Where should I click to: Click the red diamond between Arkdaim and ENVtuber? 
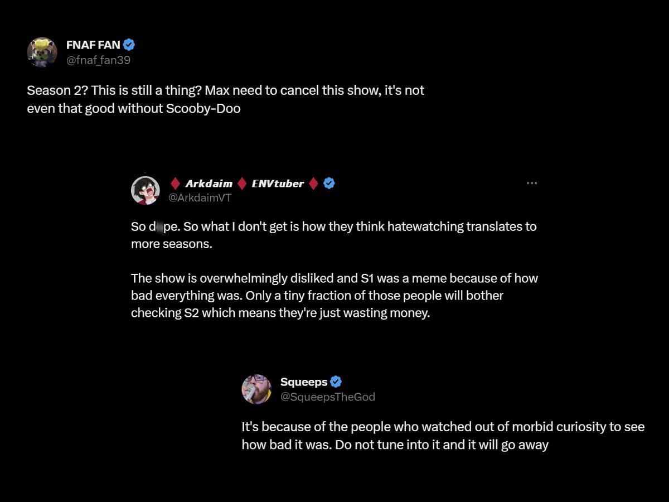click(x=242, y=183)
